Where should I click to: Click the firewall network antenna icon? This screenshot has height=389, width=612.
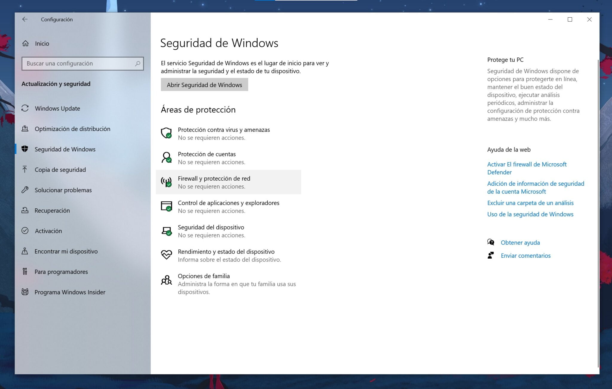coord(166,182)
